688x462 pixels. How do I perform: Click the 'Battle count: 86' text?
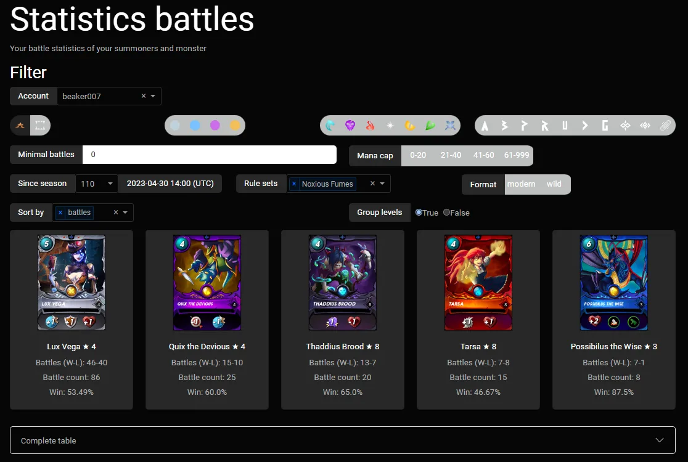click(x=72, y=378)
